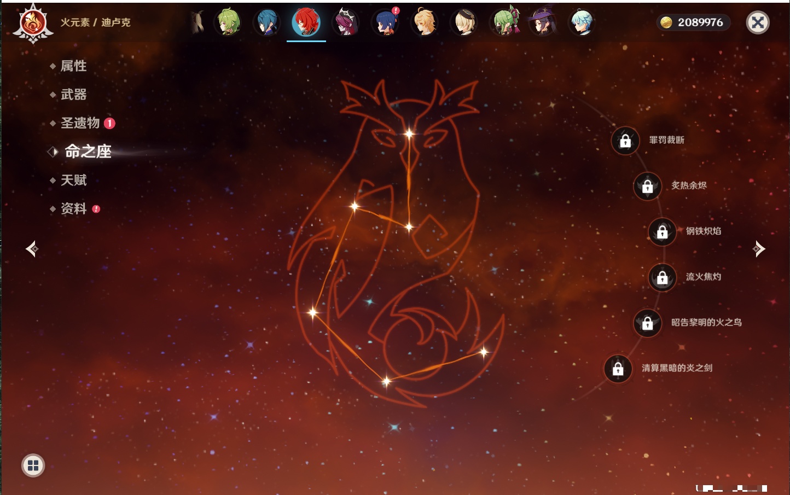Click the lock icon for 钢铁炽焰

(662, 232)
